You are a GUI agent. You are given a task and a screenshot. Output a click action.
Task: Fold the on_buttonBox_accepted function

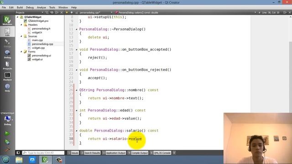pos(76,50)
